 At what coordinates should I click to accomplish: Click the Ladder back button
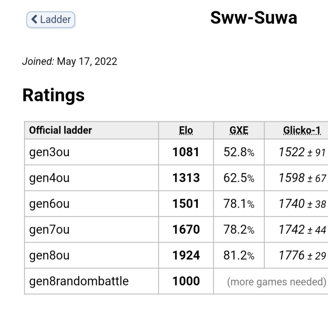51,19
